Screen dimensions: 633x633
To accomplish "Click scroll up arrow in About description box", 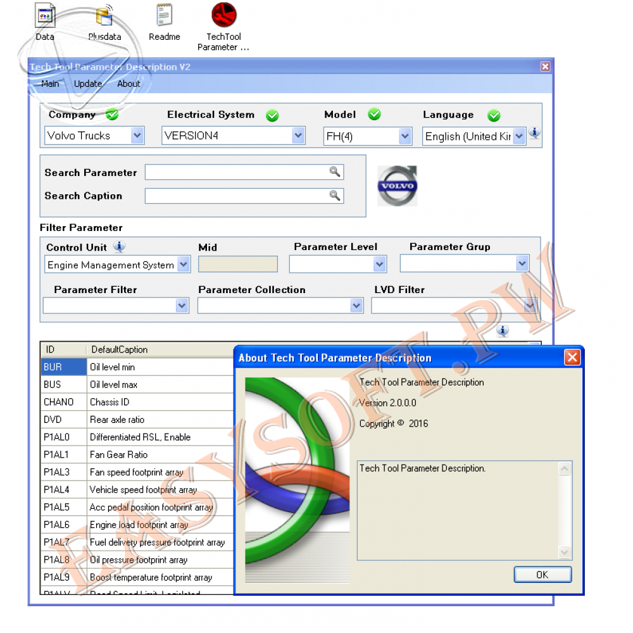I will click(x=565, y=468).
